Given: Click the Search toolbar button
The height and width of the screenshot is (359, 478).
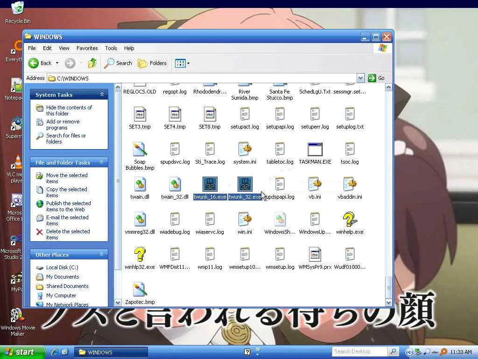Looking at the screenshot, I should [118, 63].
